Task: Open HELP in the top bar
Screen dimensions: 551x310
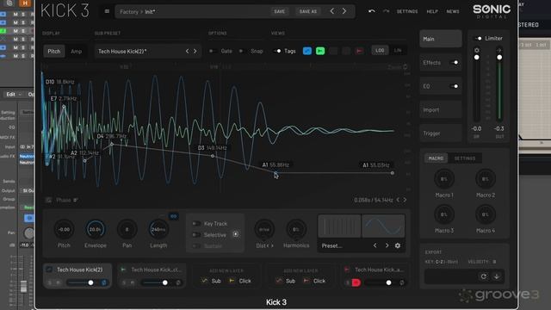Action: coord(432,11)
